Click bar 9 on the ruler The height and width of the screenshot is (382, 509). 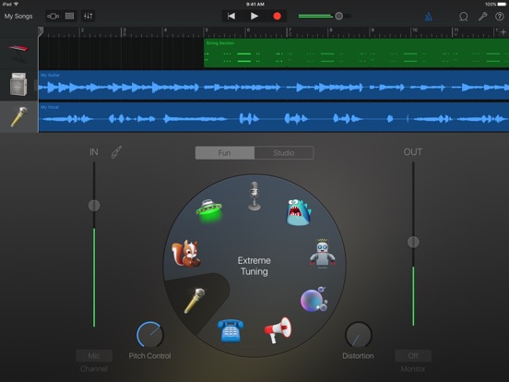(373, 31)
